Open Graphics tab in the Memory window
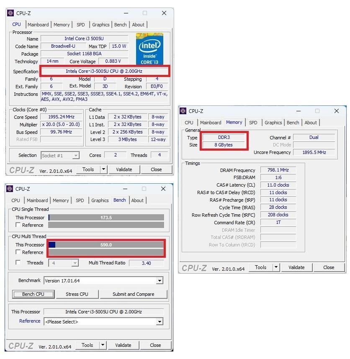Image resolution: width=350 pixels, height=359 pixels. pos(273,123)
